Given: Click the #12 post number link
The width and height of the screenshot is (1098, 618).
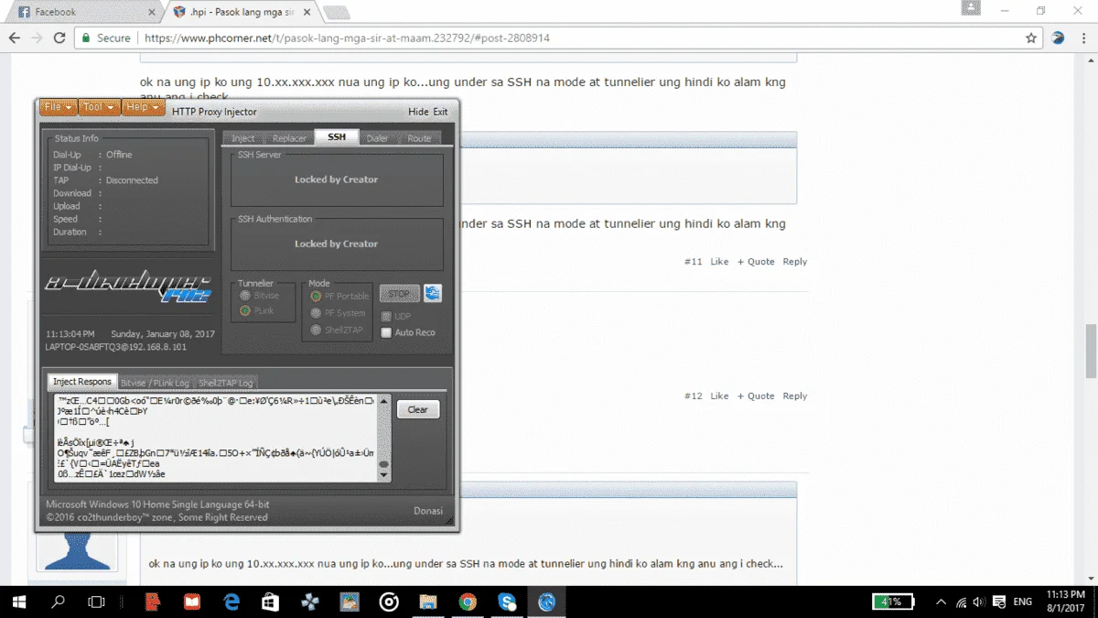Looking at the screenshot, I should point(693,396).
